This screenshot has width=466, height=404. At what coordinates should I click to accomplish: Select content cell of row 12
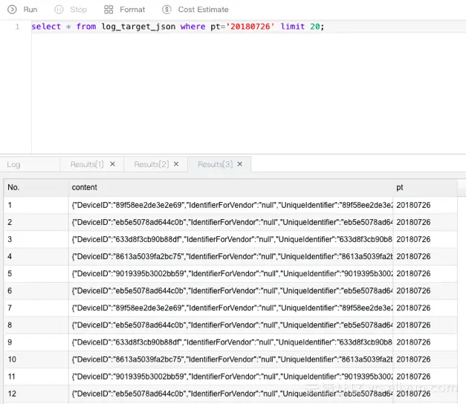[x=230, y=394]
